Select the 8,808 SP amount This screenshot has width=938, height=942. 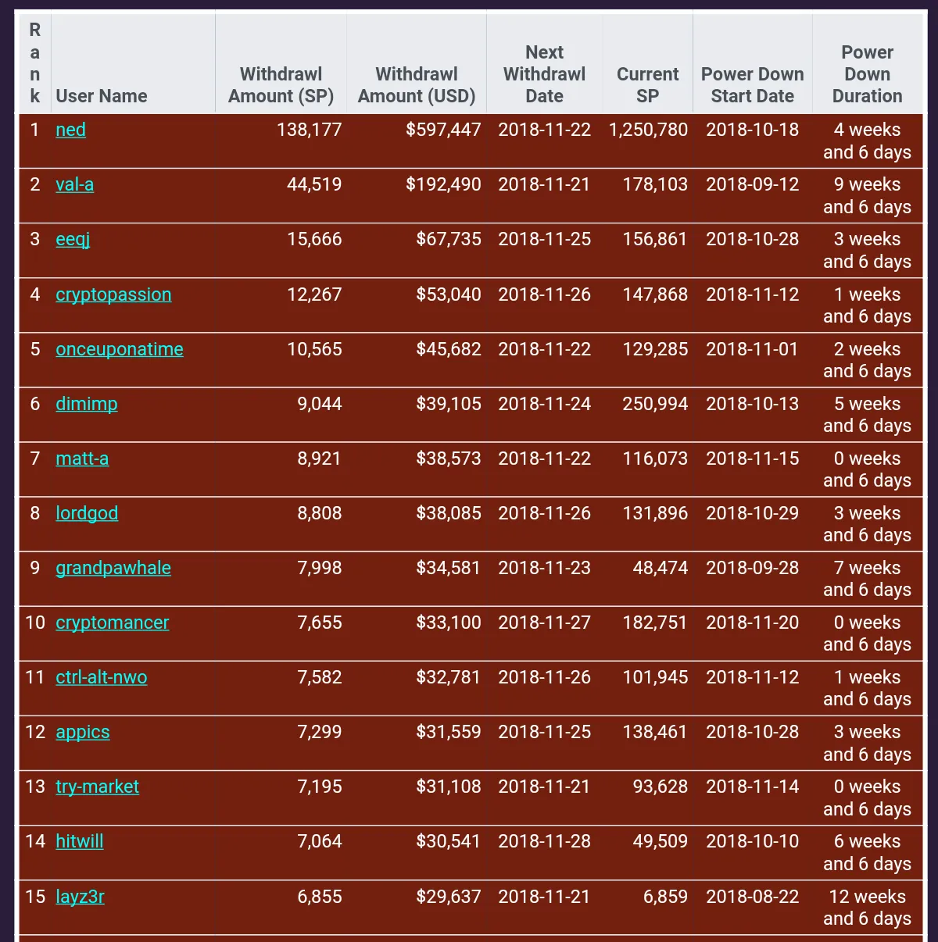[320, 514]
